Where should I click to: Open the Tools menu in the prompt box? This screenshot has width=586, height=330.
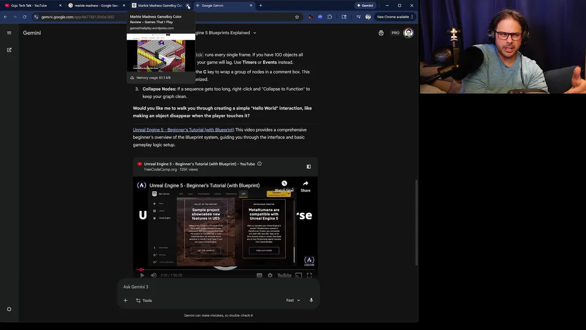click(x=144, y=301)
